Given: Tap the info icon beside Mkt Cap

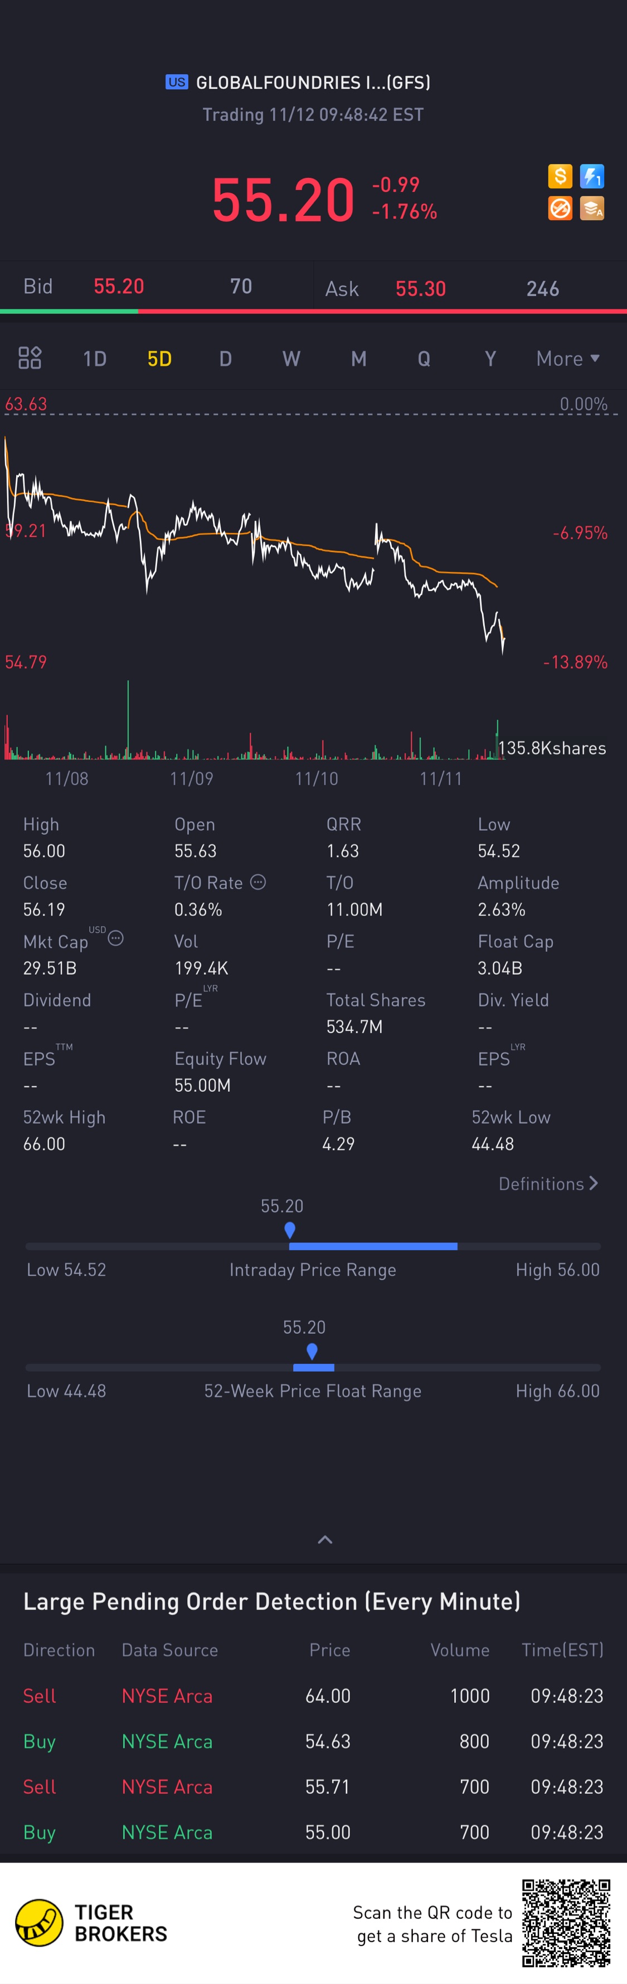Looking at the screenshot, I should click(115, 938).
